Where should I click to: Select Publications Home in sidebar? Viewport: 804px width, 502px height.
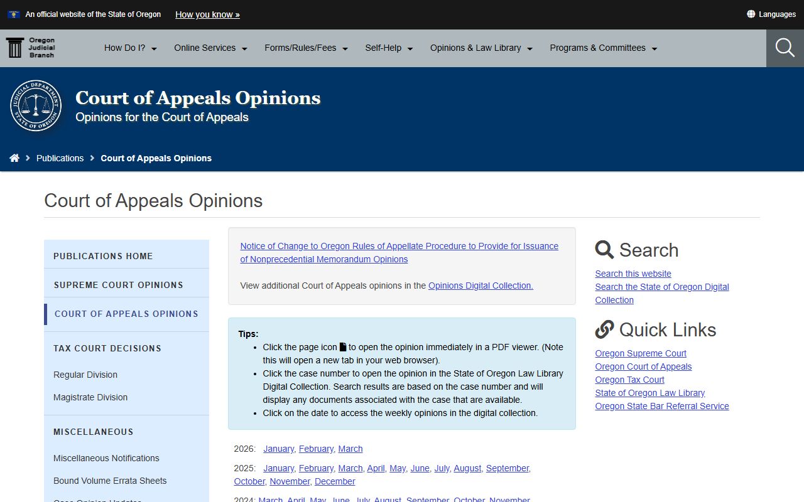pyautogui.click(x=126, y=256)
